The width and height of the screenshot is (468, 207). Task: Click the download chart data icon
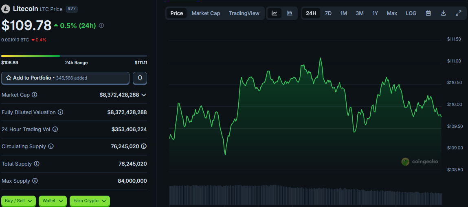pos(444,13)
